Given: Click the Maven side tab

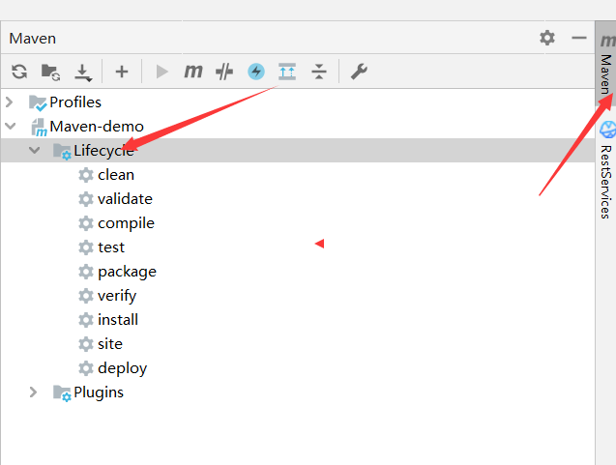Looking at the screenshot, I should [x=605, y=64].
